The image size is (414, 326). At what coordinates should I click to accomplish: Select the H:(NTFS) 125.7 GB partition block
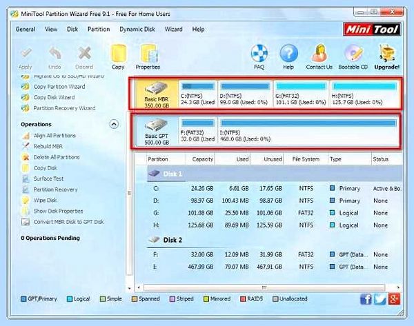(364, 94)
